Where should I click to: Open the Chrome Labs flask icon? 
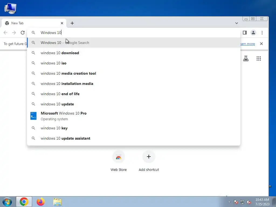[x=246, y=58]
